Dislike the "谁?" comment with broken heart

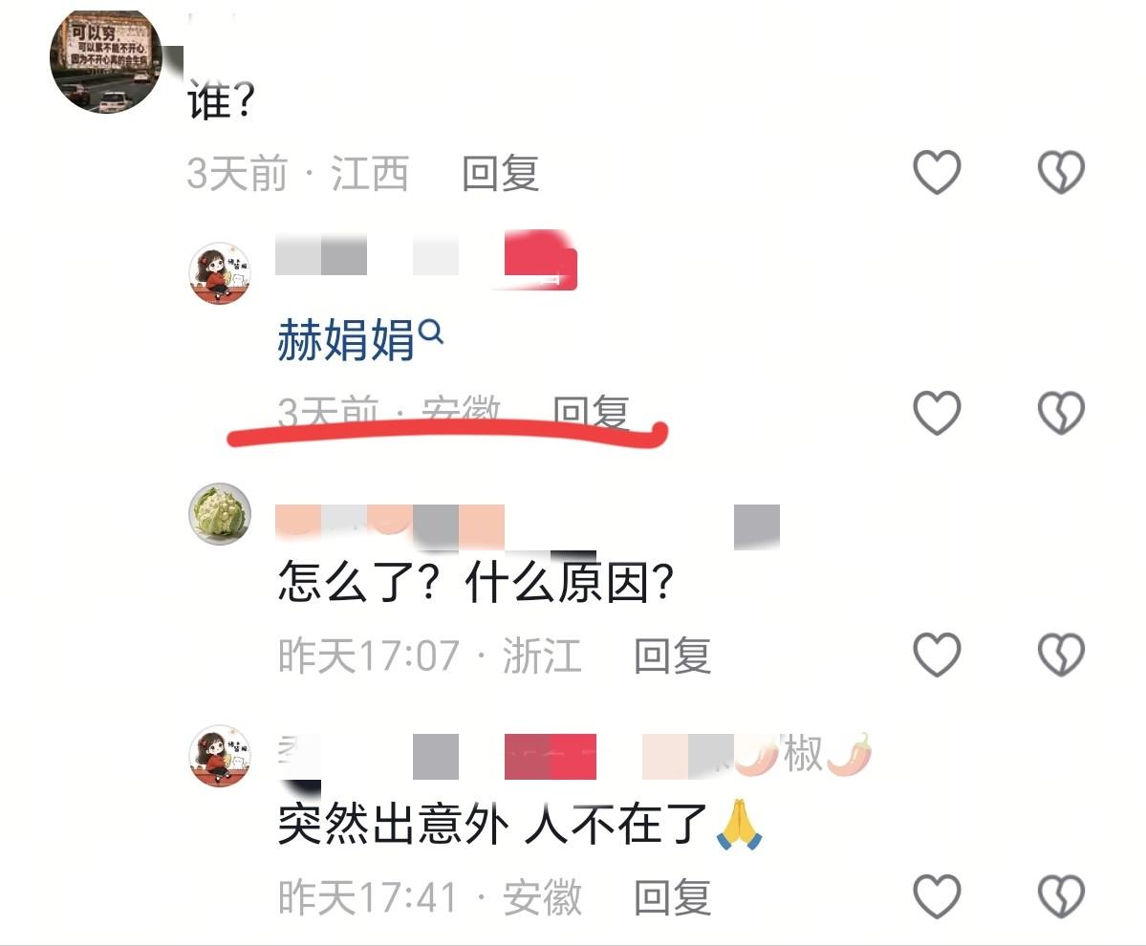pos(1061,172)
